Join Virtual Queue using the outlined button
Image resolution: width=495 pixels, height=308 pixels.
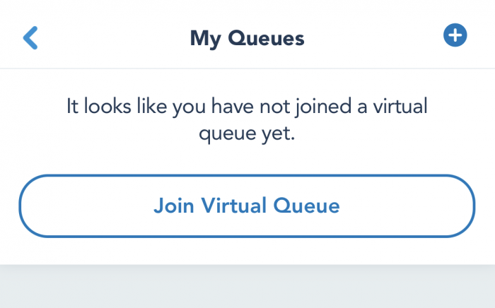click(x=247, y=206)
